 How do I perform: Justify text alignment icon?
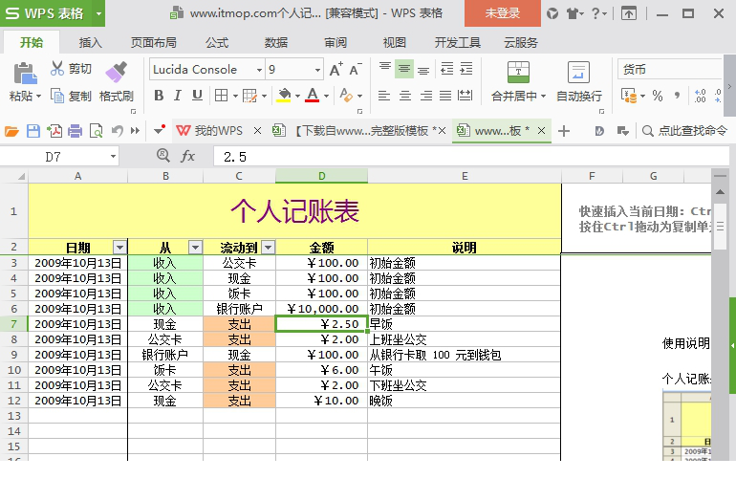coord(445,96)
